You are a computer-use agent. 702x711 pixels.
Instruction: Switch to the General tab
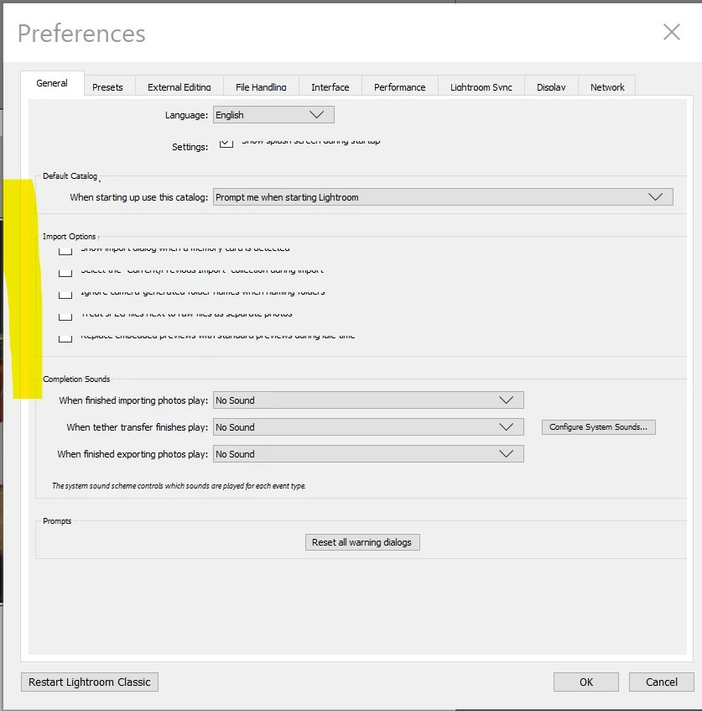[52, 83]
